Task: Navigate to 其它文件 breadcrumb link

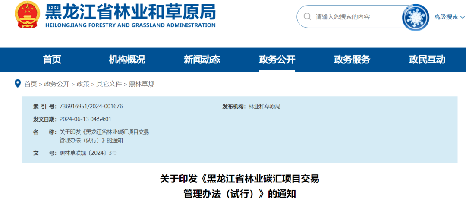Action: [x=109, y=84]
